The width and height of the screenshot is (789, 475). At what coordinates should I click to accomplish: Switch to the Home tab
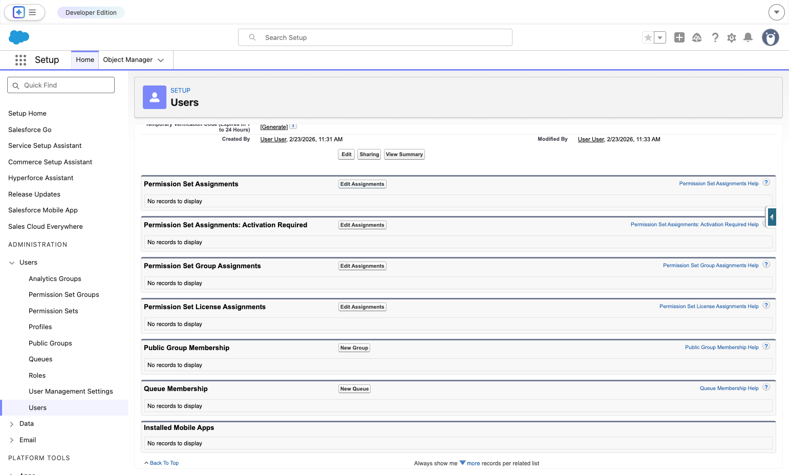click(x=85, y=60)
